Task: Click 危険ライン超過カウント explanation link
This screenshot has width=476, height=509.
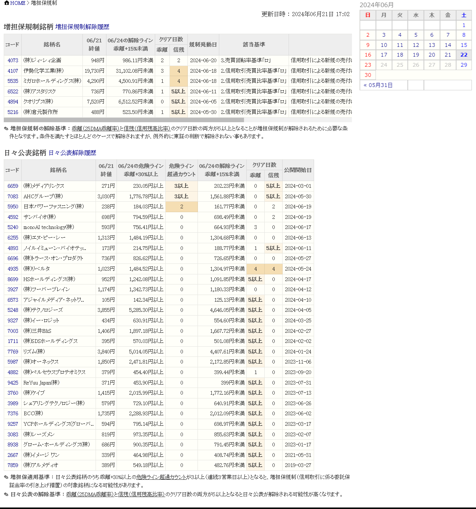Action: [x=161, y=477]
